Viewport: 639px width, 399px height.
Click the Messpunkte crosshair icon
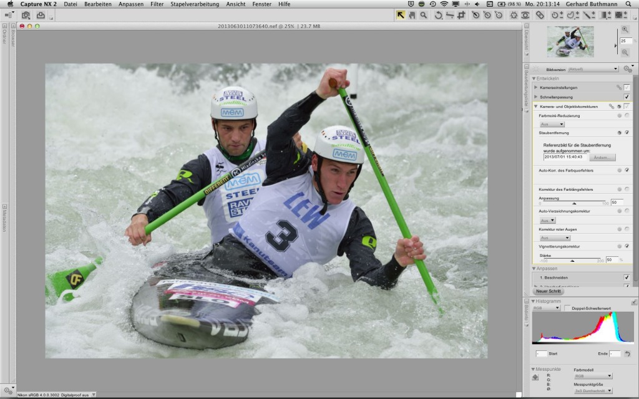[535, 377]
